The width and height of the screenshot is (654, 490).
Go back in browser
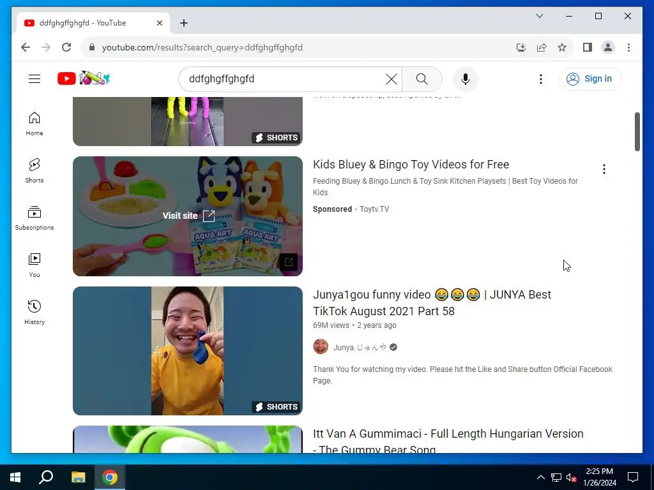coord(26,47)
